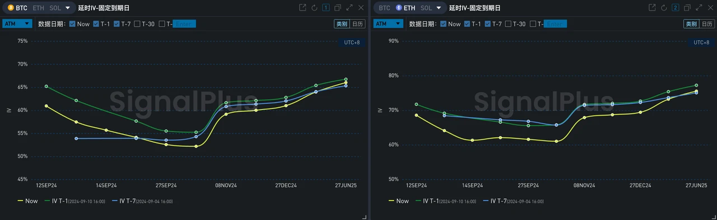Enable the T-30 checkbox in the BTC panel
Screen dimensions: 717x220
point(137,24)
